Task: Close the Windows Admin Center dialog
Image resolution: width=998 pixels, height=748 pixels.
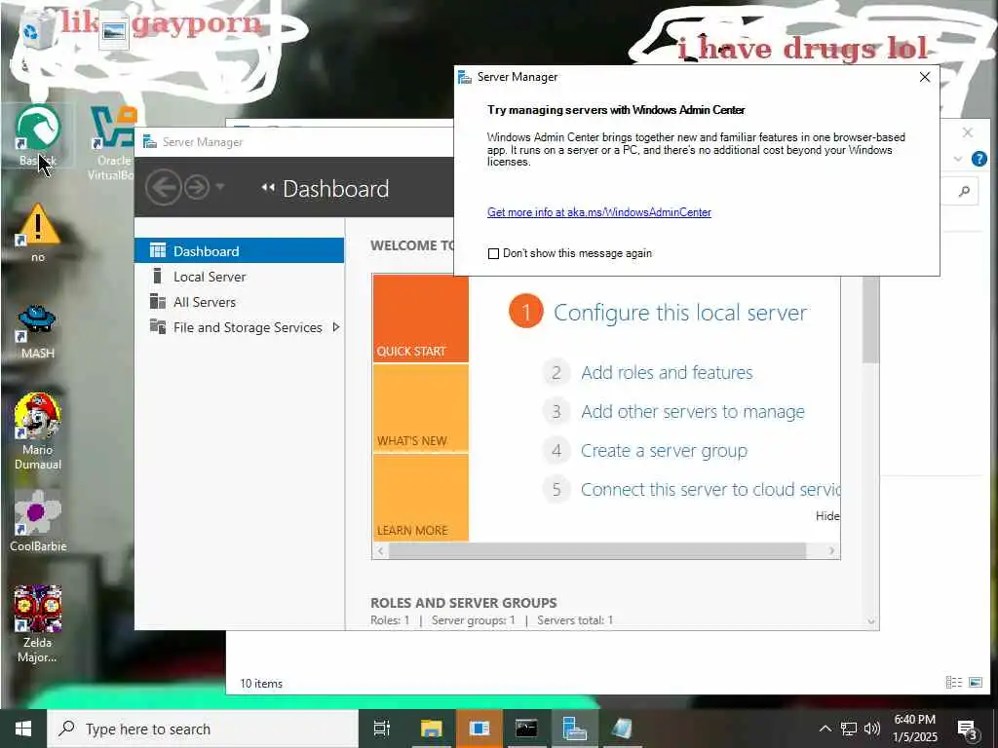Action: [x=925, y=77]
